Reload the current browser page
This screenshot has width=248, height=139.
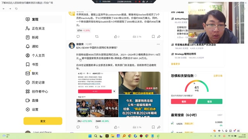point(16,8)
